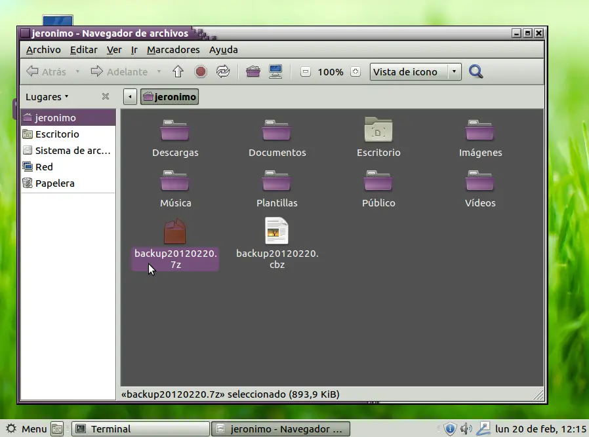Viewport: 589px width, 437px height.
Task: Select the Plantillas folder icon
Action: (x=277, y=180)
